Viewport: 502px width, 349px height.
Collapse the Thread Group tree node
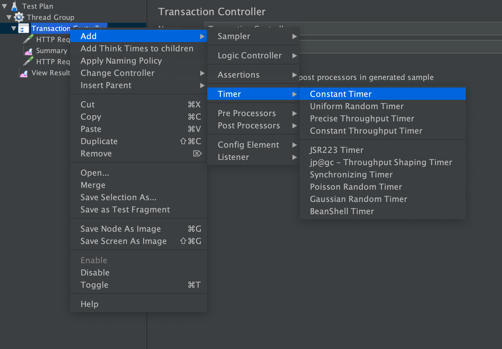tap(9, 17)
